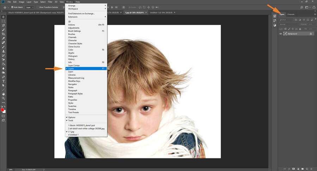Toggle the Auto-Select checkbox
The width and height of the screenshot is (317, 171).
[12, 7]
